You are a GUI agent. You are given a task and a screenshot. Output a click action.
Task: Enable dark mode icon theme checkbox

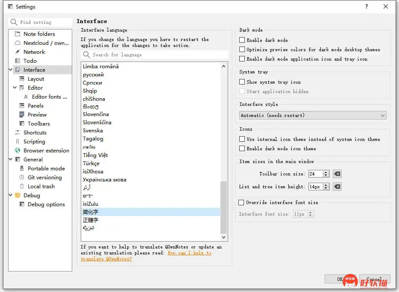(242, 149)
